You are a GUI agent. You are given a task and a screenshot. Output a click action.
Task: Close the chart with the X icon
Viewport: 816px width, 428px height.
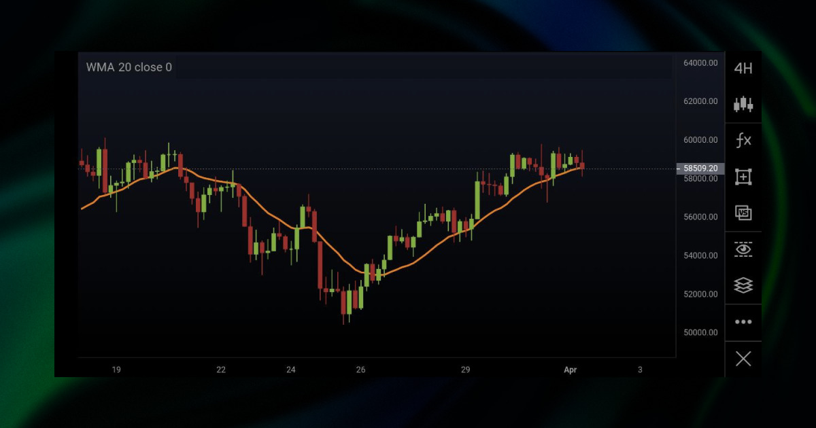(x=743, y=358)
